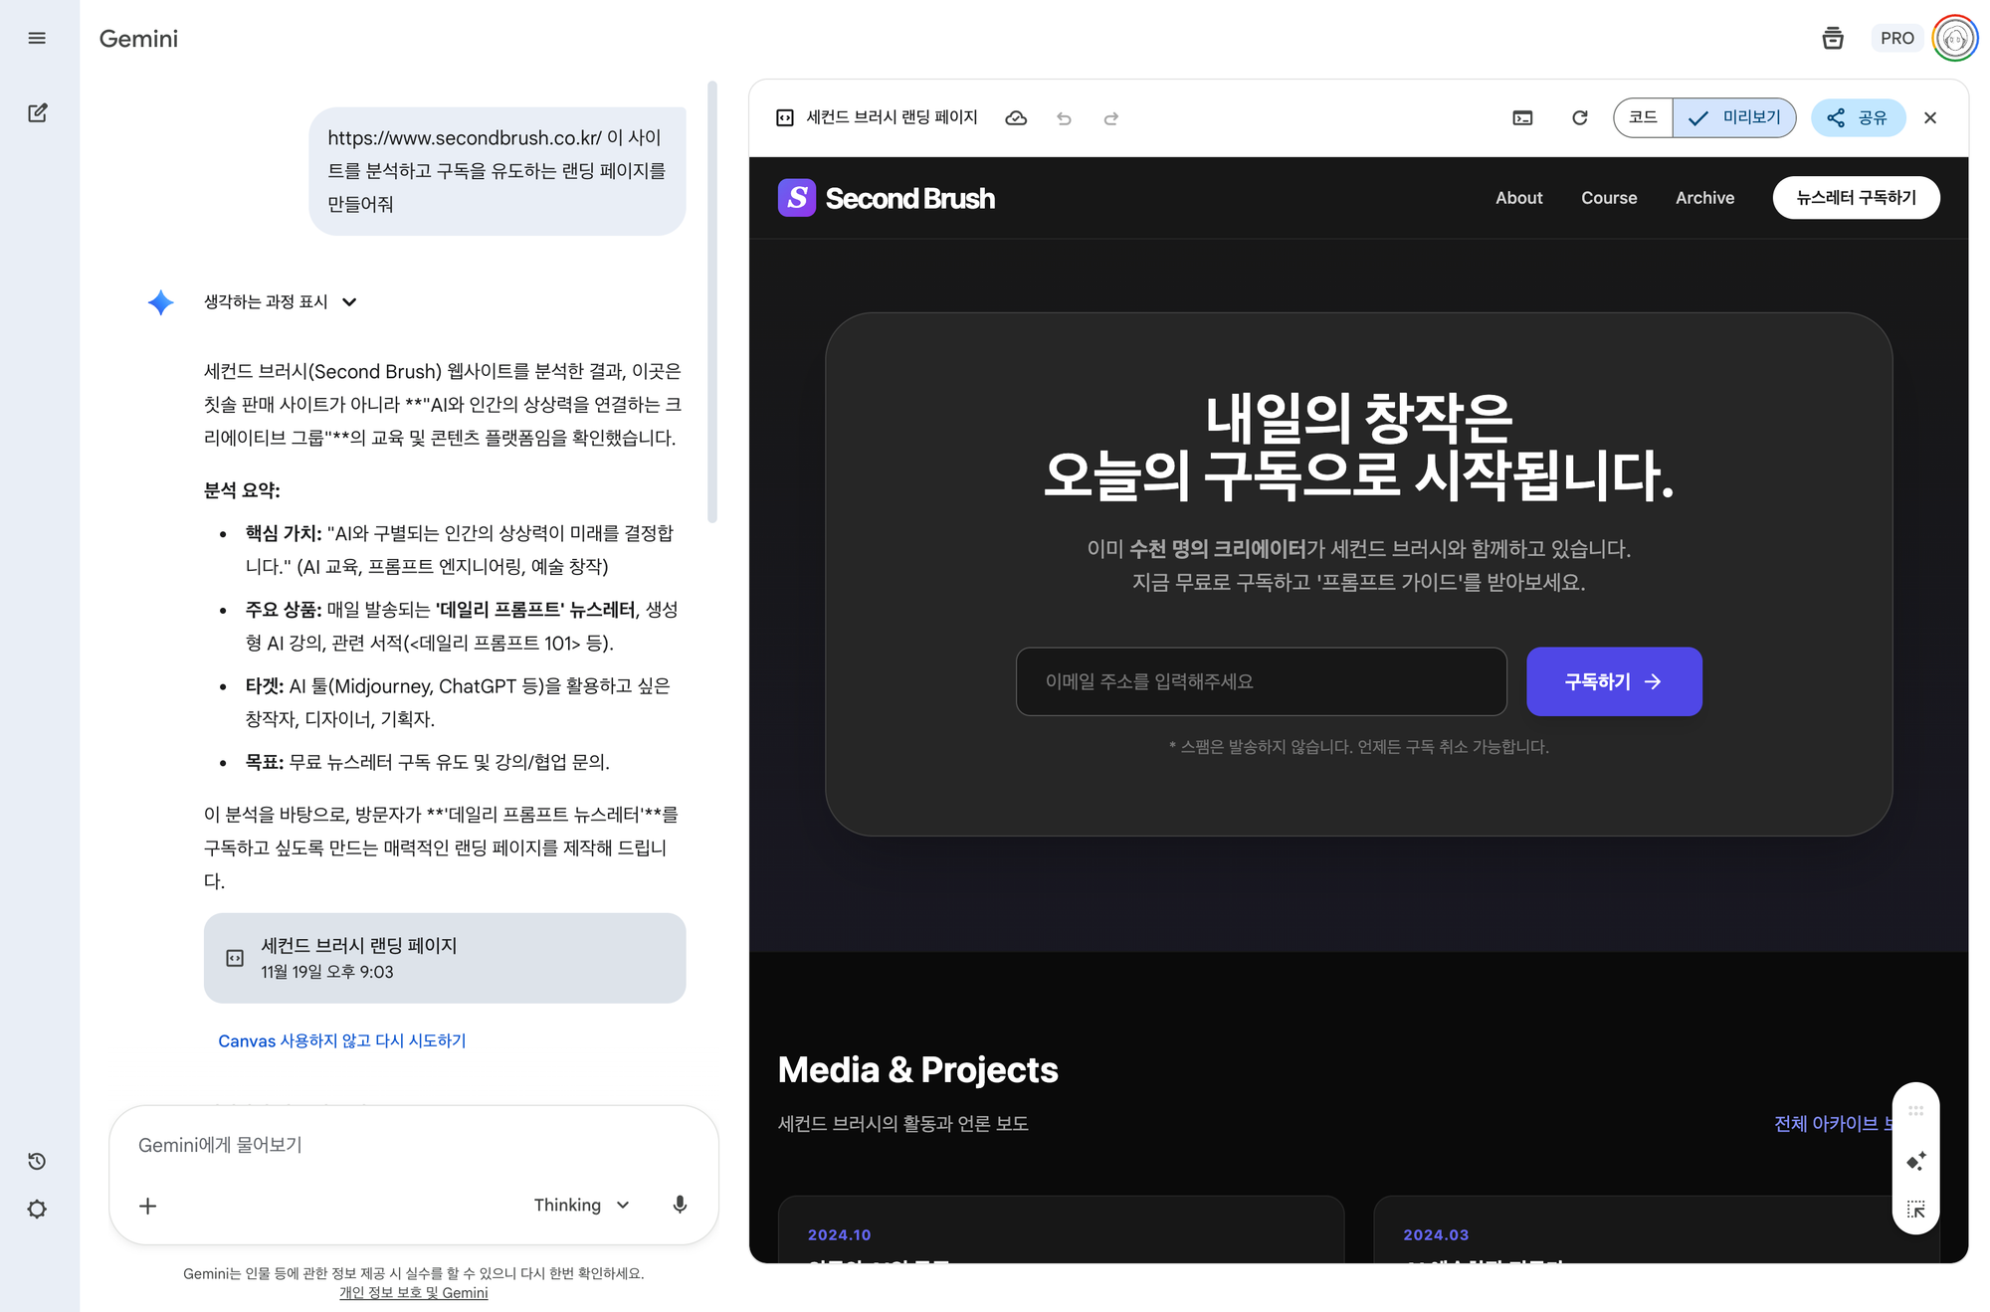Refresh the canvas preview
Screen dimensions: 1990x1312
[1579, 118]
